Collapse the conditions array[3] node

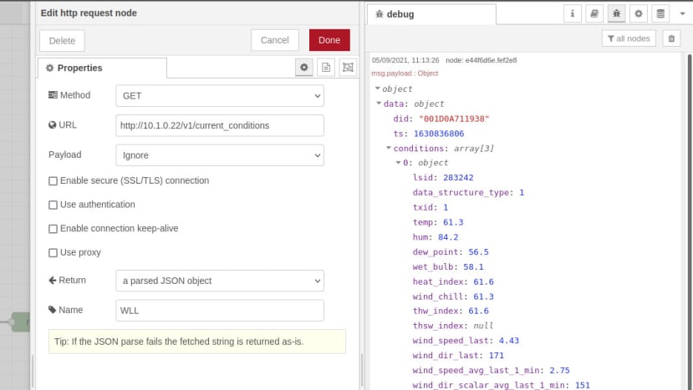389,148
